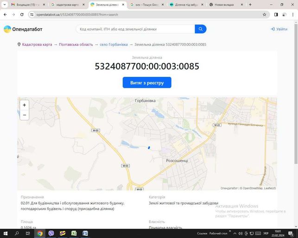Image resolution: width=298 pixels, height=238 pixels.
Task: Close the Новая вкладка tab
Action: [x=242, y=5]
